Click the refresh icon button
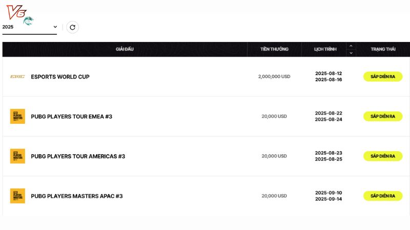The height and width of the screenshot is (230, 410). click(x=72, y=27)
